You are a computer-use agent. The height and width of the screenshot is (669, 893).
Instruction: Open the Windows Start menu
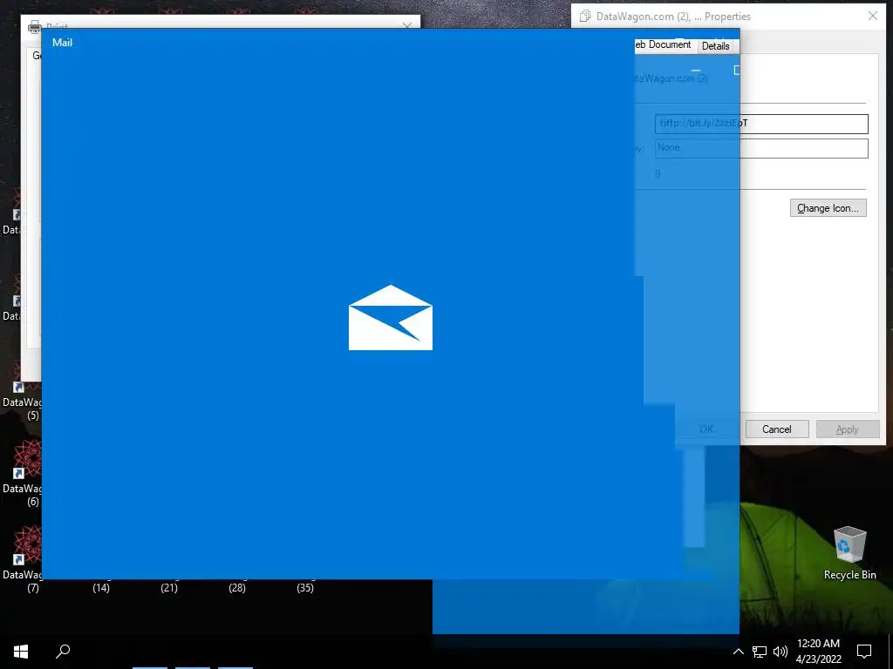pyautogui.click(x=21, y=652)
